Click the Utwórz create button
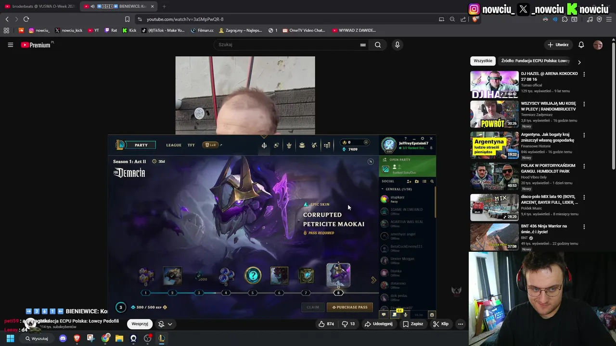This screenshot has height=346, width=616. coord(558,45)
